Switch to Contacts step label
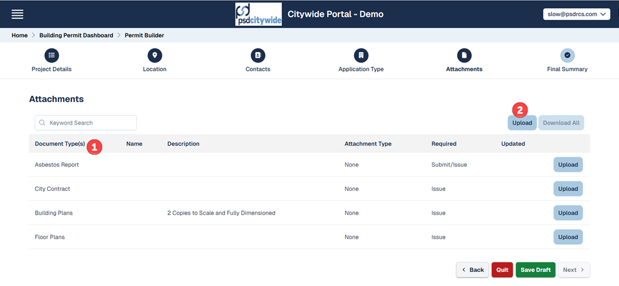Screen dimensions: 619x286 (258, 69)
